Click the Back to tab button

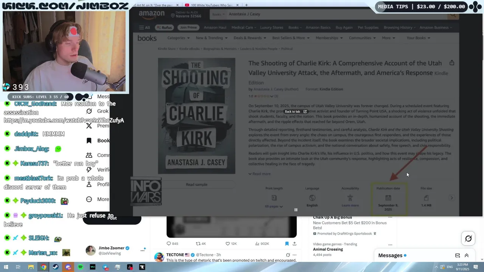tap(296, 111)
